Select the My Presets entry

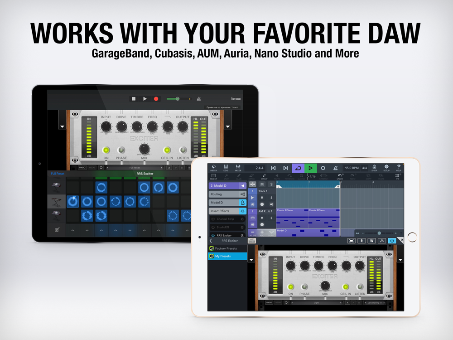pyautogui.click(x=227, y=256)
